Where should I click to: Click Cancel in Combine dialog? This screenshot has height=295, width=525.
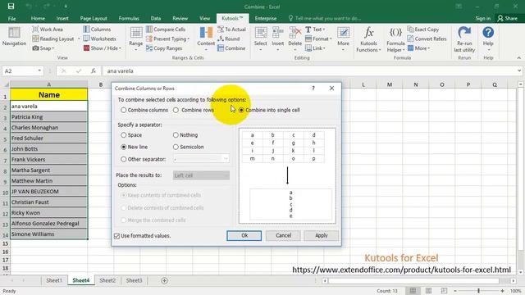click(283, 235)
